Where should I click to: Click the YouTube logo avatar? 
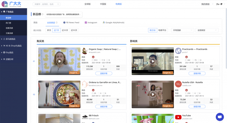pos(178,117)
